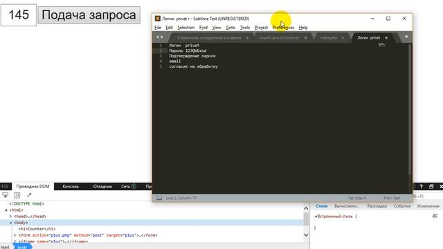Open the Tools menu in Sublime Text
The image size is (443, 249).
pyautogui.click(x=244, y=28)
